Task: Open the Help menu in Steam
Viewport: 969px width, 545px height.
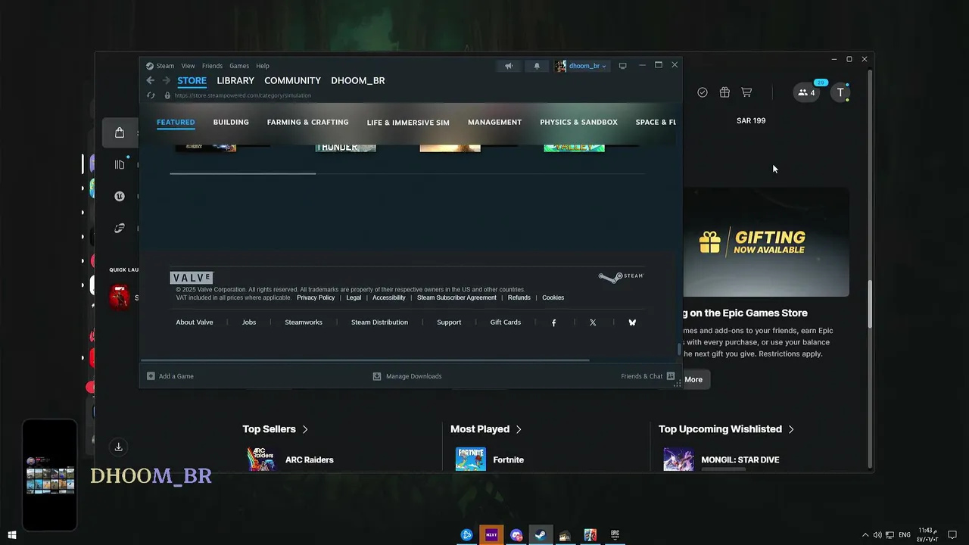Action: pos(263,66)
